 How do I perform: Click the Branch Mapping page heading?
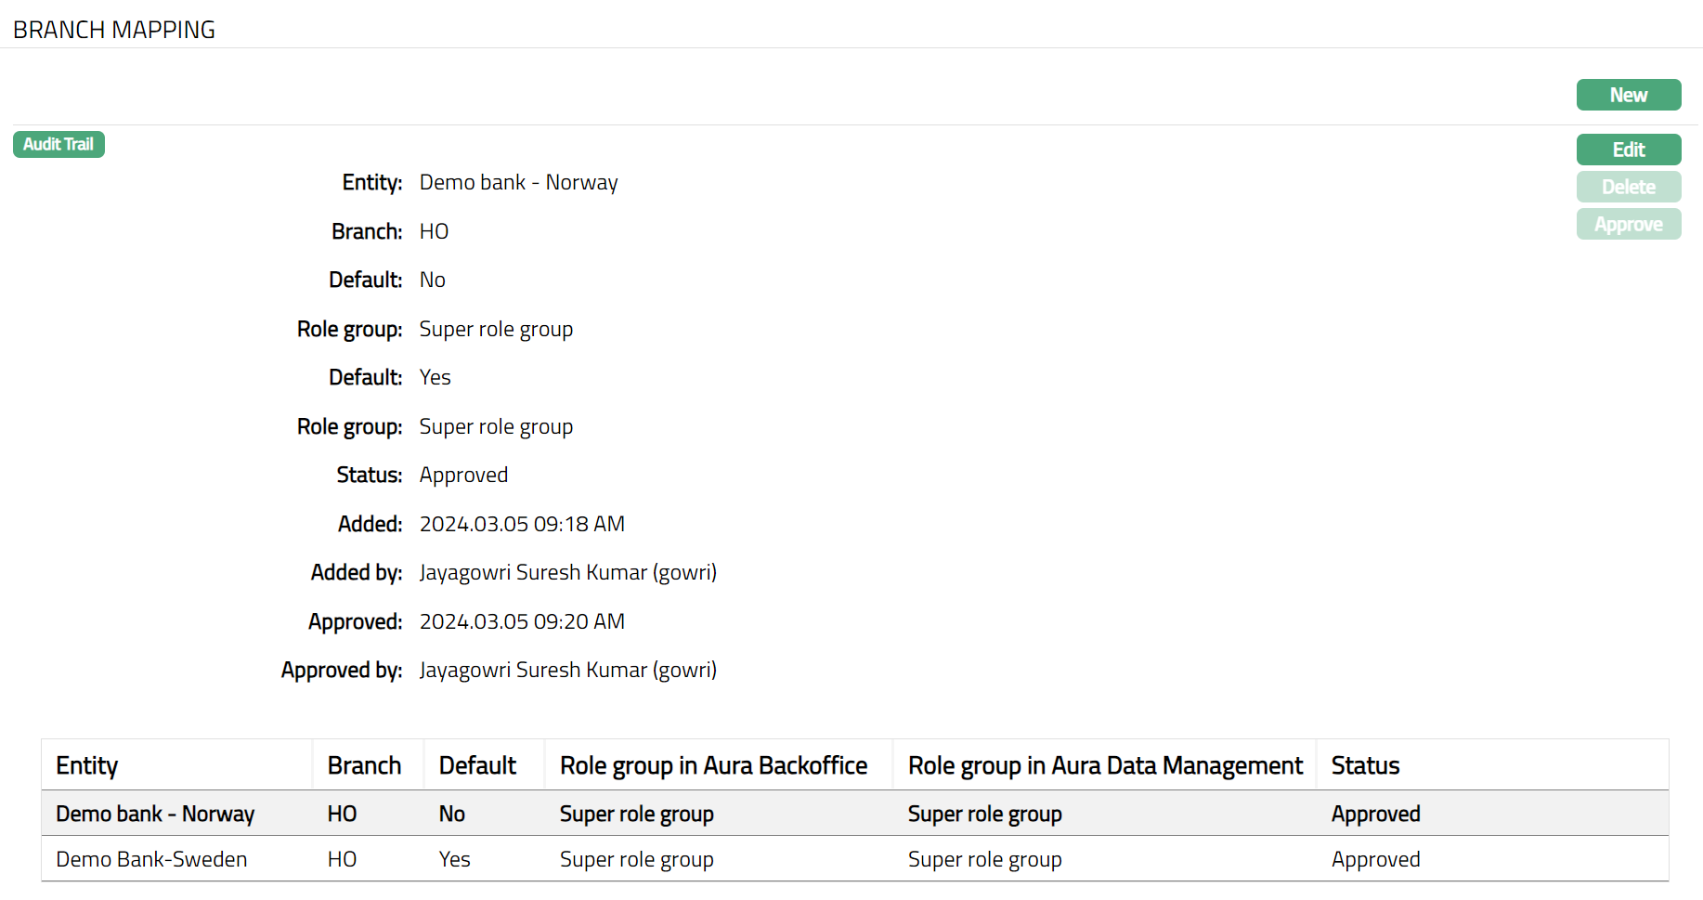point(114,30)
